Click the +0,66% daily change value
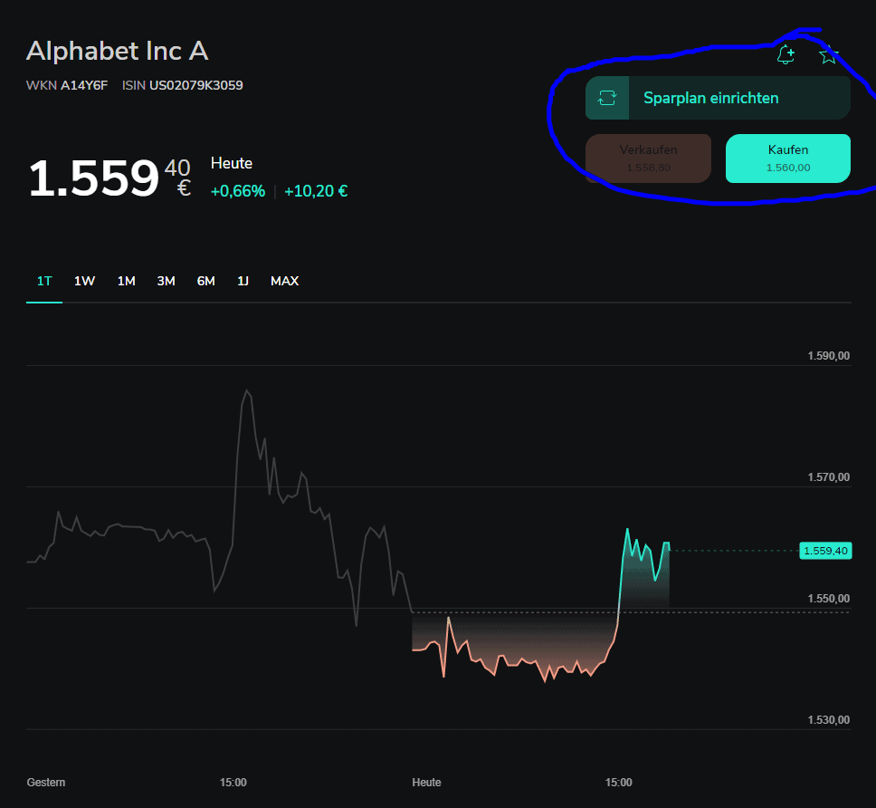 [237, 191]
